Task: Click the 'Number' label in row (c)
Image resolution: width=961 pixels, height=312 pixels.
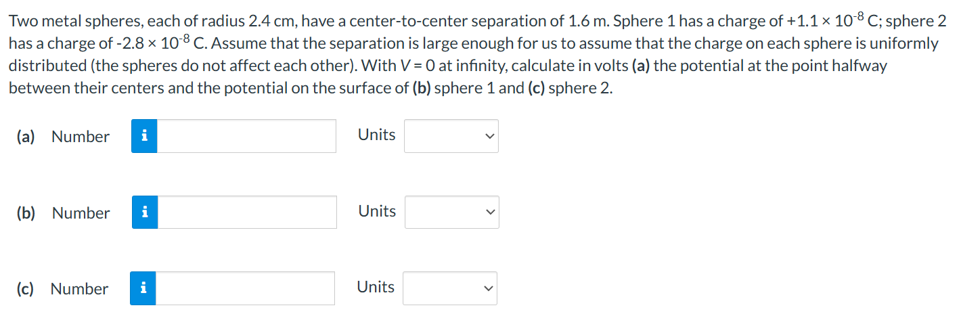Action: (80, 289)
